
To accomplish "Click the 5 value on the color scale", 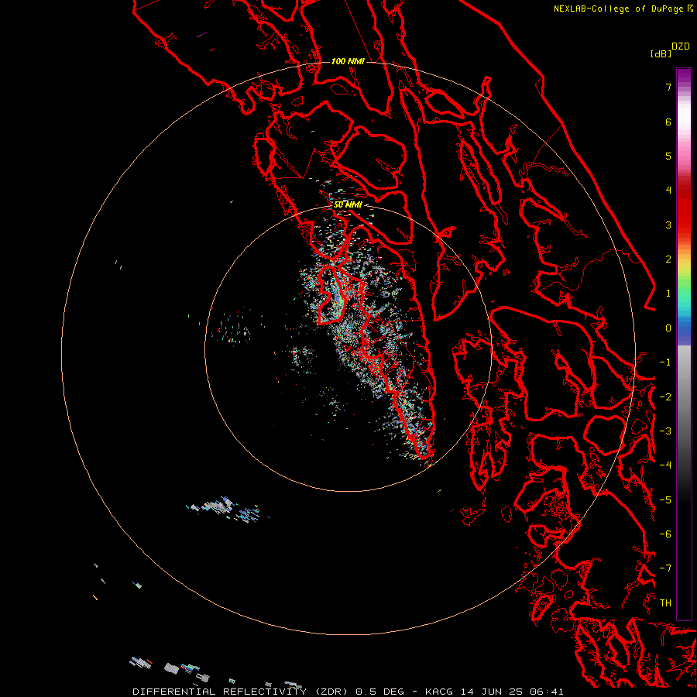I will [x=668, y=156].
